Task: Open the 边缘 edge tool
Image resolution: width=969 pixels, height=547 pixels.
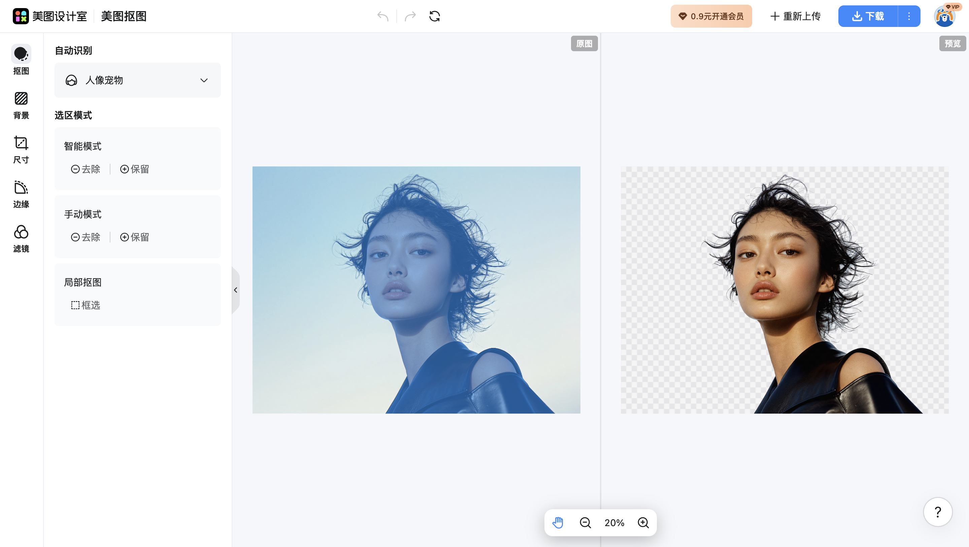Action: click(x=21, y=194)
